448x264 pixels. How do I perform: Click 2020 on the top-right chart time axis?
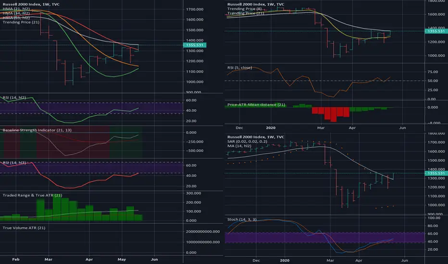(x=271, y=128)
